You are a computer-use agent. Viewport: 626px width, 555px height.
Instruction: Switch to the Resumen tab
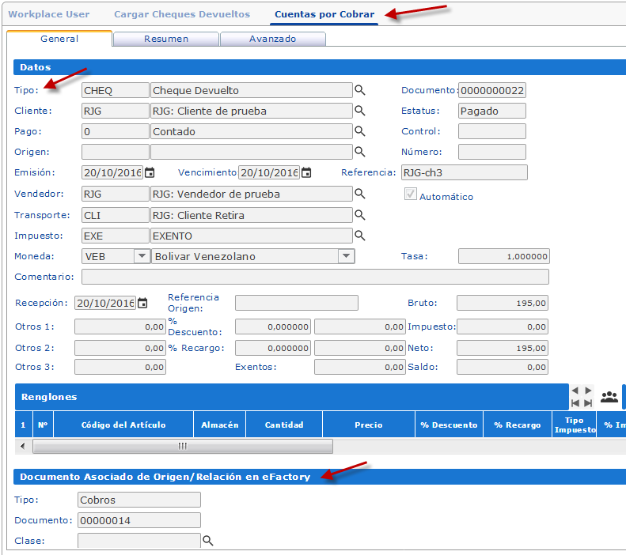[x=165, y=38]
